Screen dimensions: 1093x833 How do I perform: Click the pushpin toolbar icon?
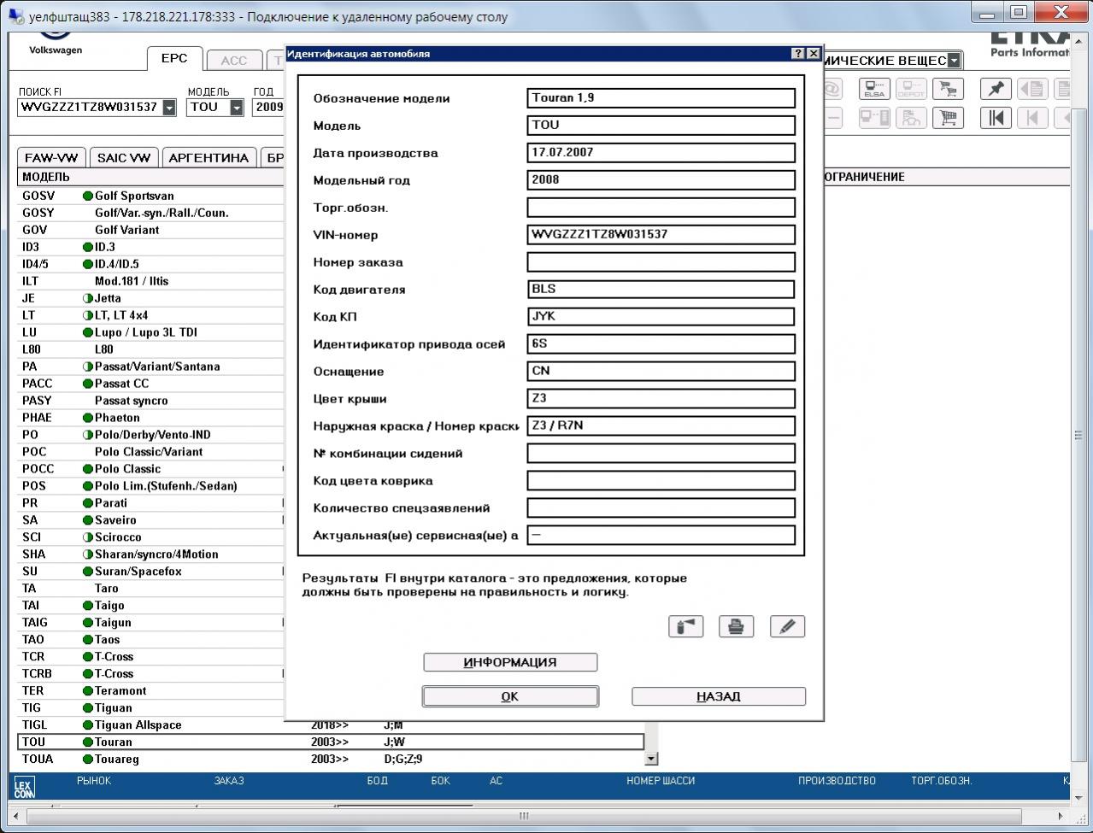(996, 89)
